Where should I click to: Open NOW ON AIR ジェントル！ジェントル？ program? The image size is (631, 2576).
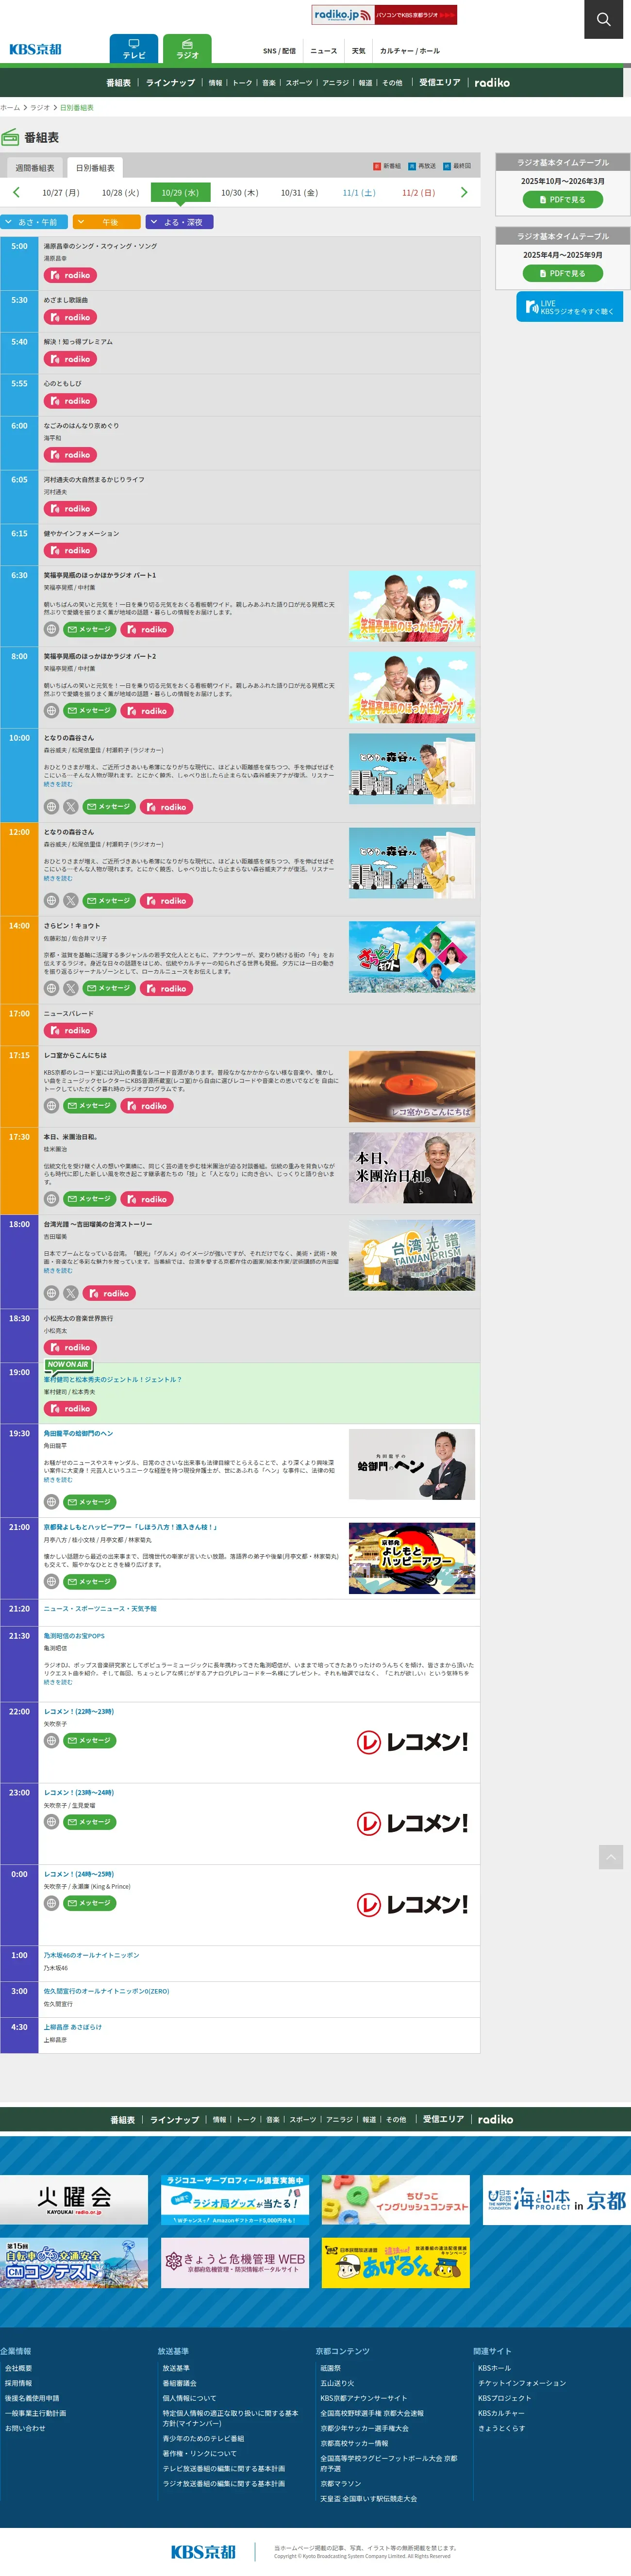[113, 1379]
